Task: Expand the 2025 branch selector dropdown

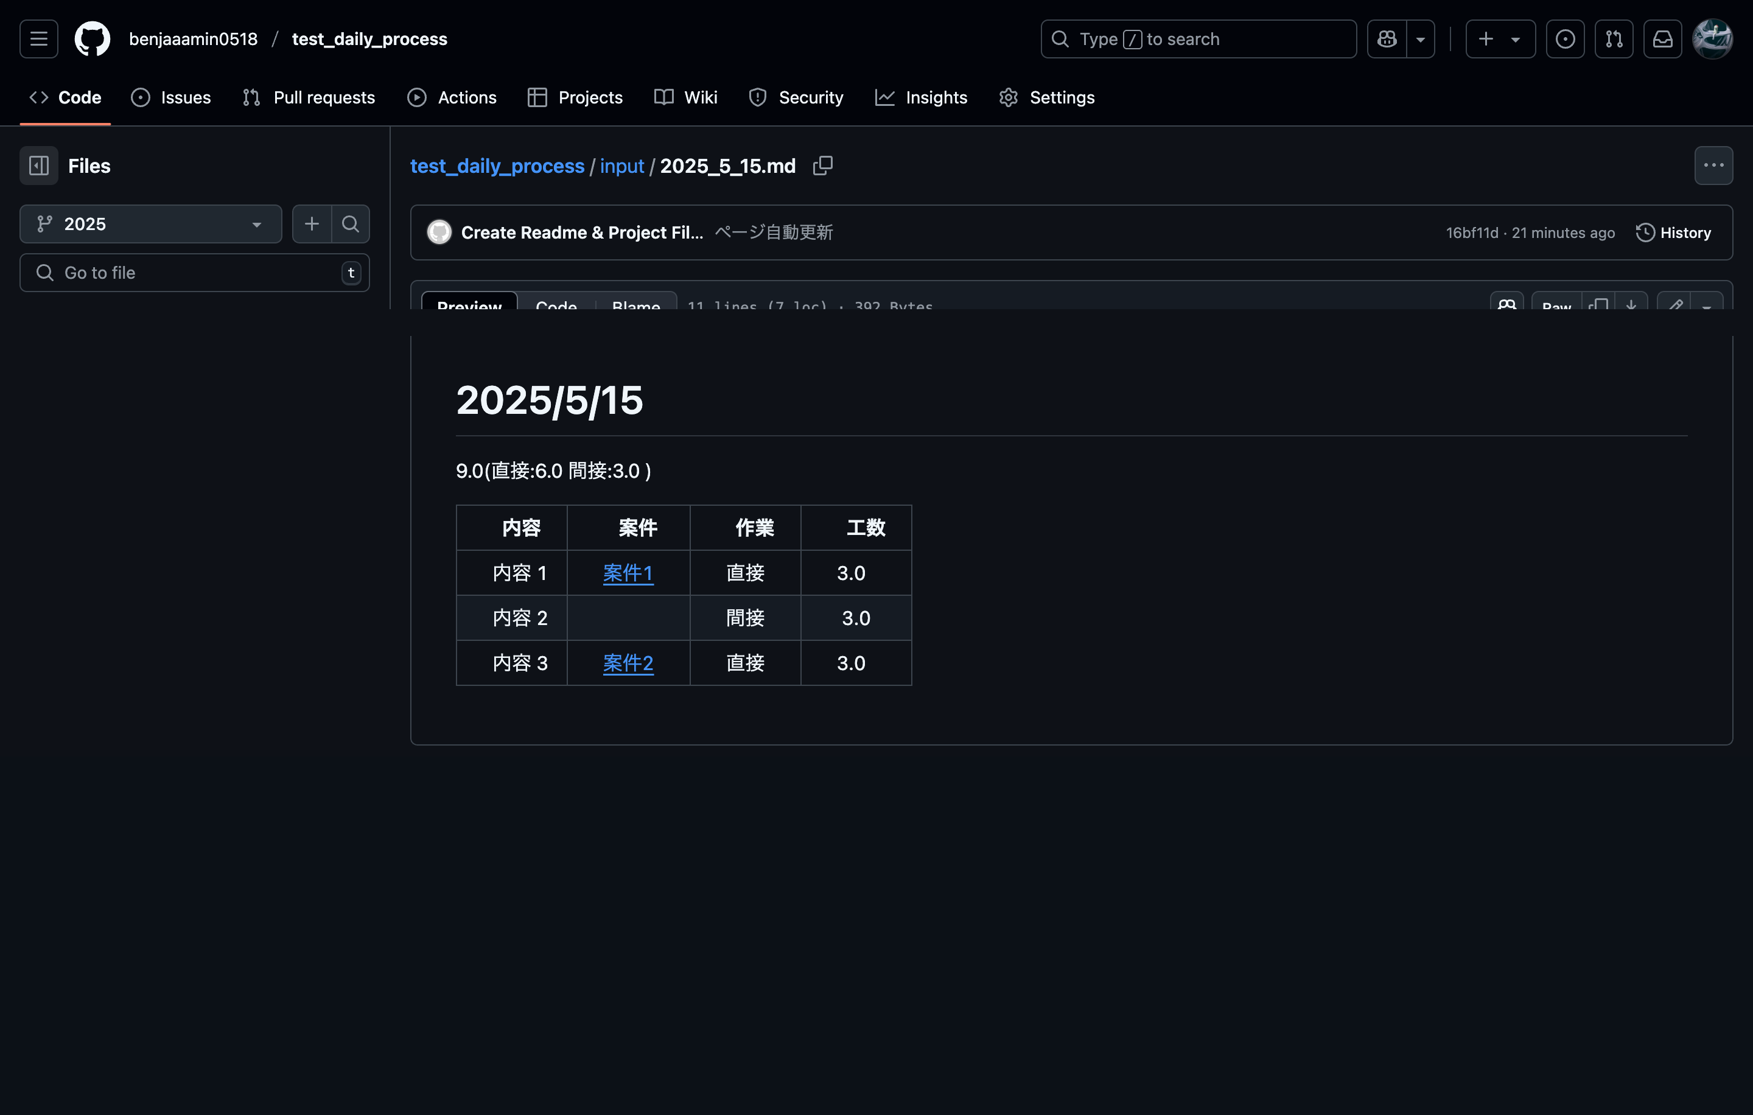Action: click(151, 224)
